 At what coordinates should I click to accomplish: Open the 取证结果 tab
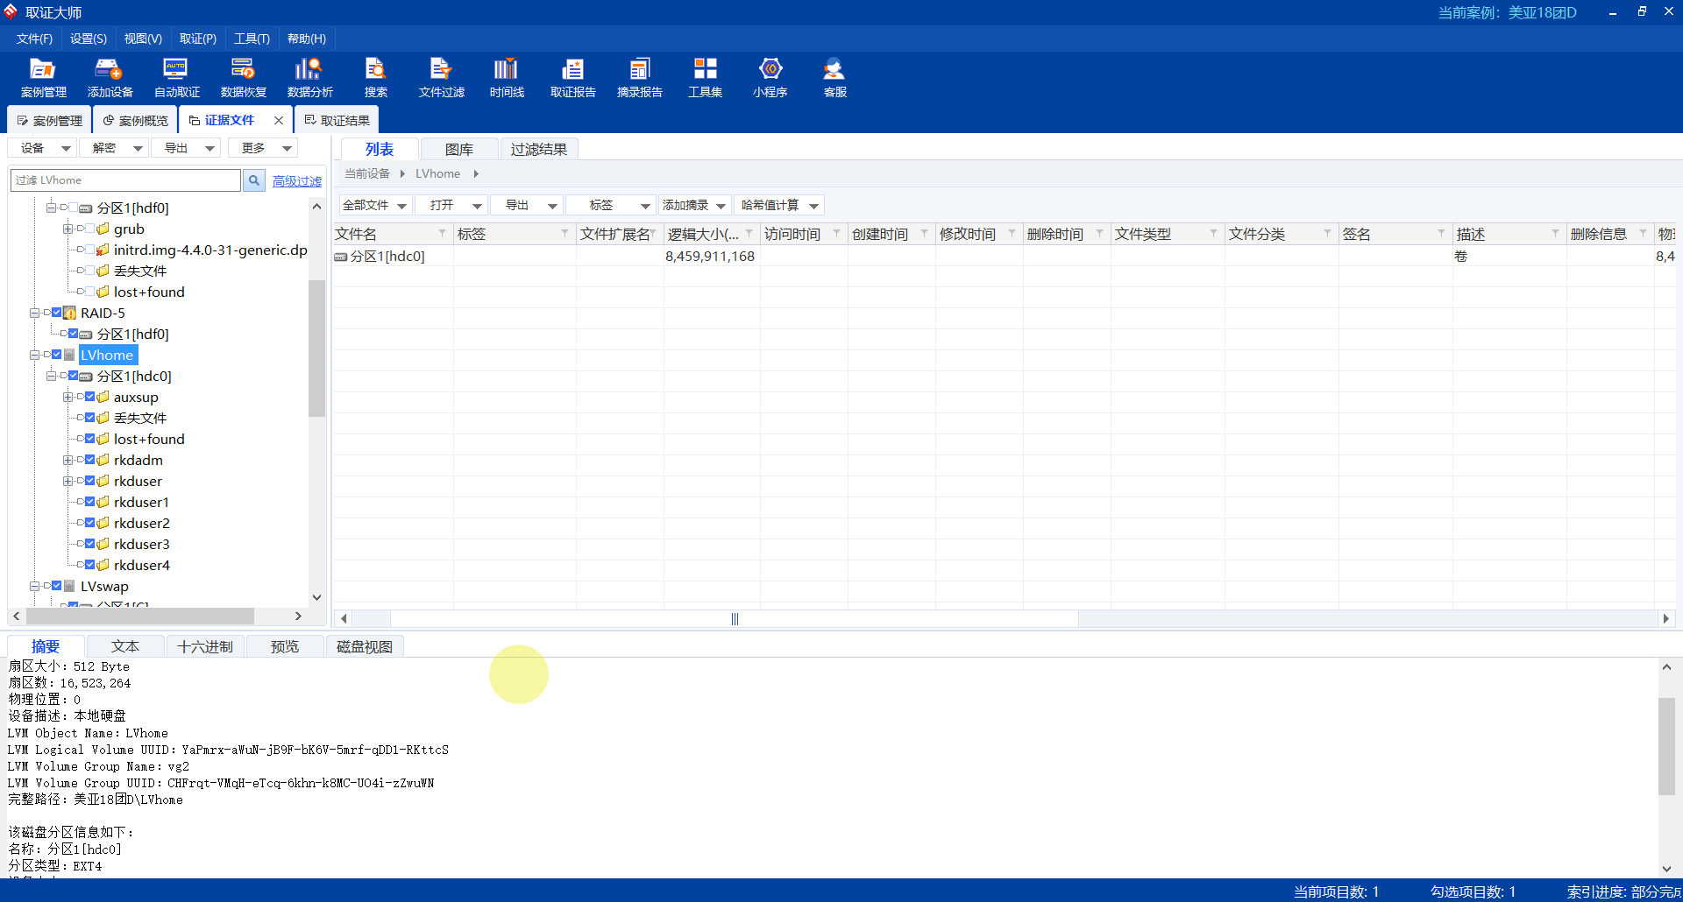[x=337, y=120]
